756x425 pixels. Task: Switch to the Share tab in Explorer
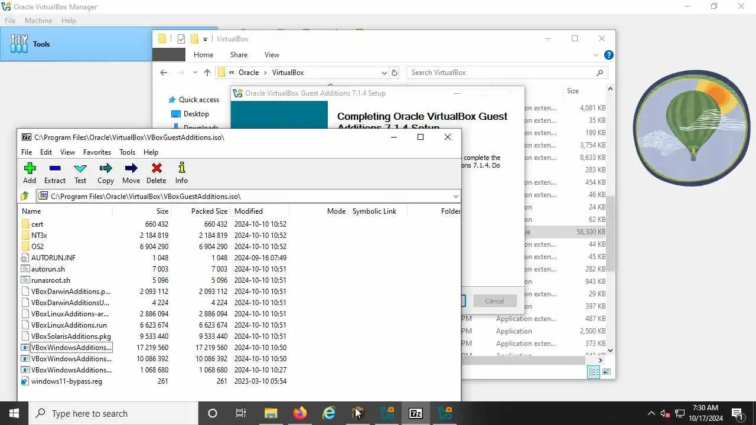click(x=239, y=55)
